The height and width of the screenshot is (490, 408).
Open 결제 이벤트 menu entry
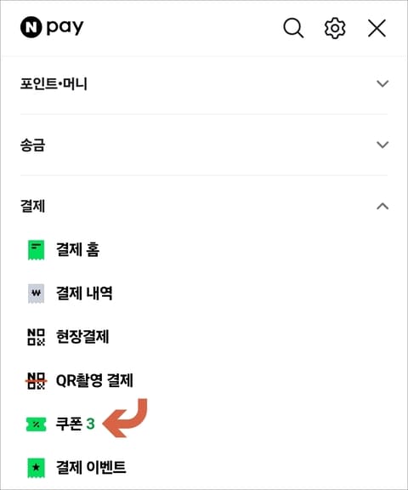[91, 468]
